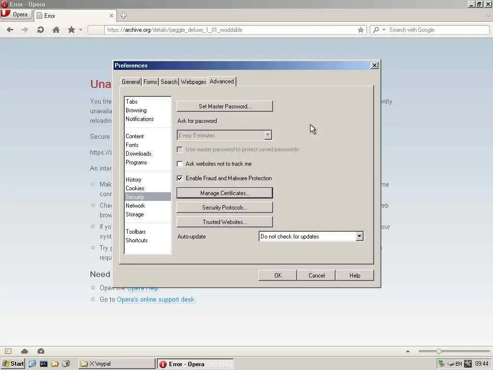This screenshot has width=493, height=370.
Task: Toggle the panels icon in status bar
Action: 8,351
